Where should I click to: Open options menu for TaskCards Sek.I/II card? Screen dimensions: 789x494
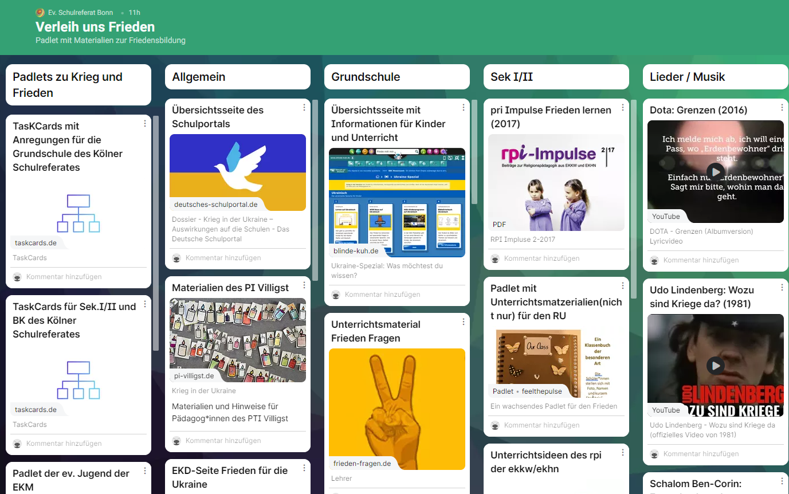pos(145,304)
